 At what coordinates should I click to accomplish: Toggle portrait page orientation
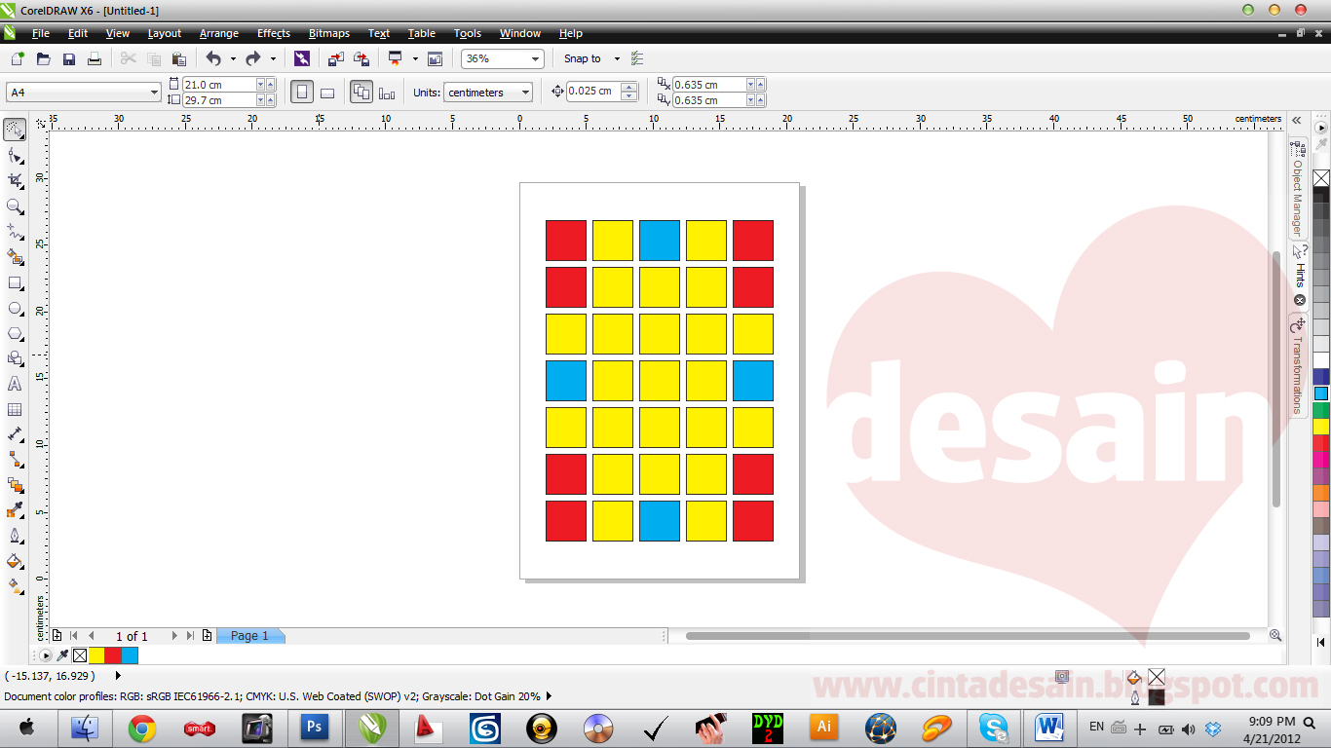(302, 92)
